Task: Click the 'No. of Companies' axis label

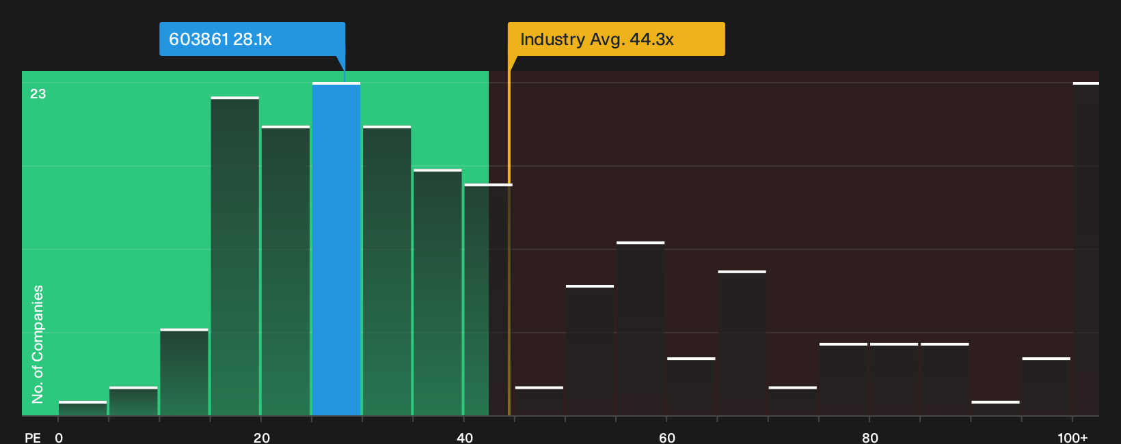Action: (x=38, y=344)
